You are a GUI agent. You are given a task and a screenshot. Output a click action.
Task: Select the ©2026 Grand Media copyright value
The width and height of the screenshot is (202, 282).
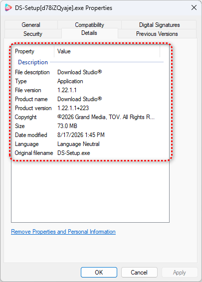click(x=106, y=117)
